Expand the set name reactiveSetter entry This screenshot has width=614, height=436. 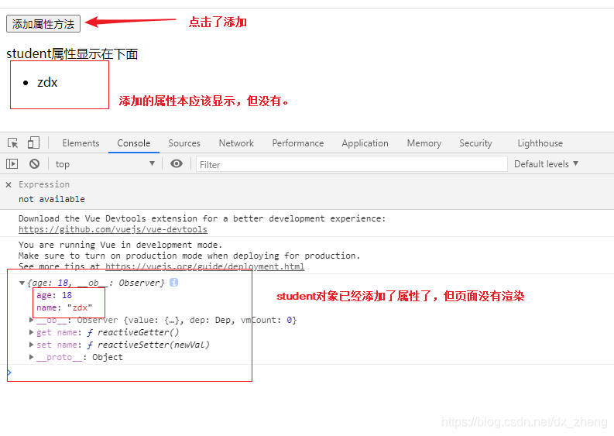point(31,345)
